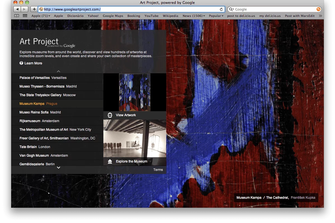335x223 pixels.
Task: Select Freer Gallery of Art, Smithsonian
Action: [x=57, y=138]
